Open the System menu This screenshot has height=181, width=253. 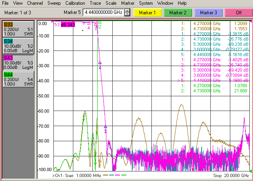(x=146, y=3)
